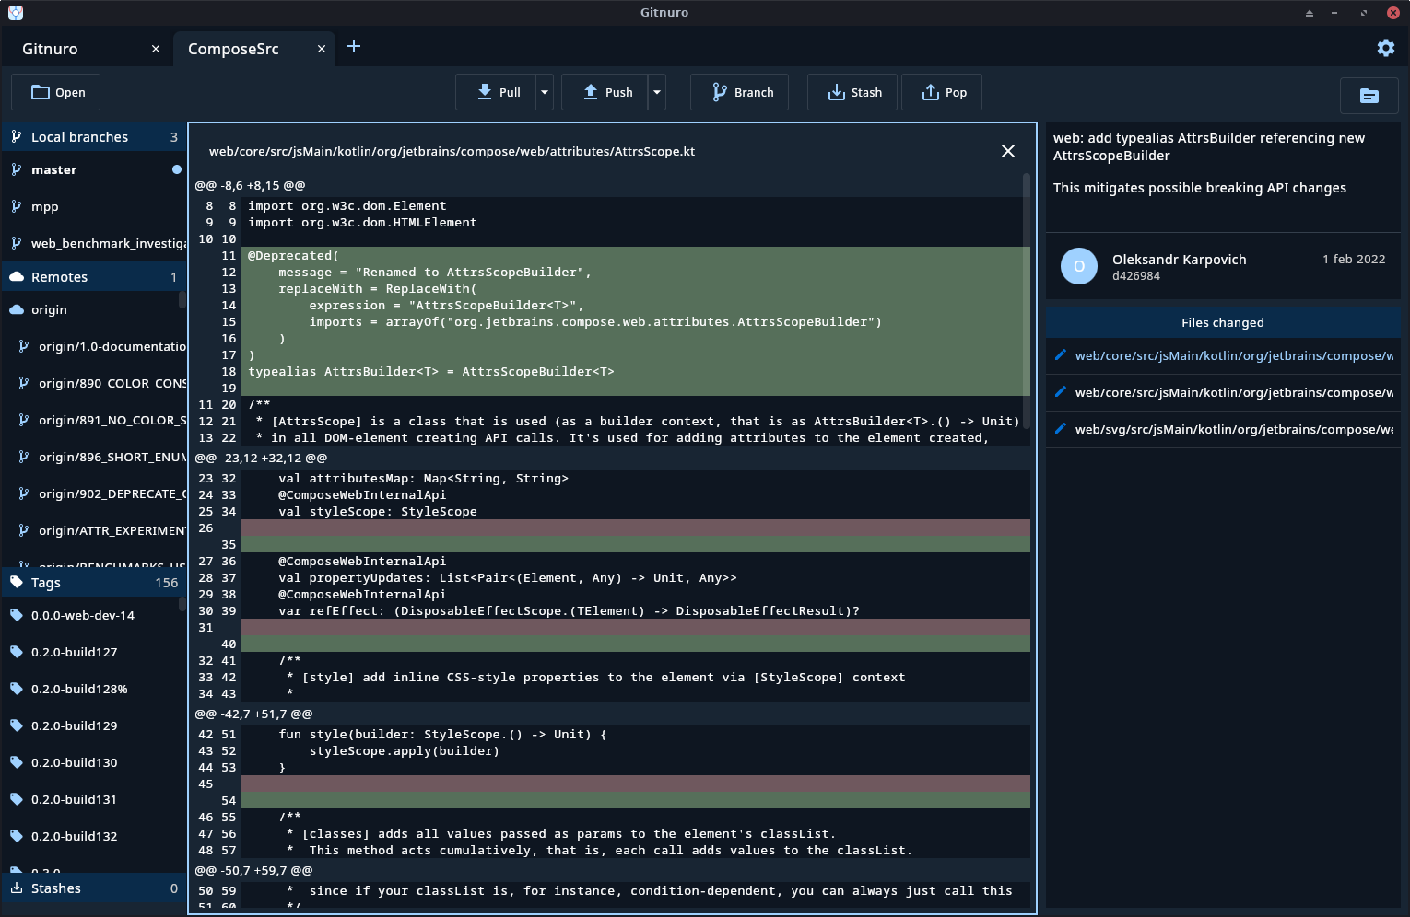Close the ComposeSrc tab
The height and width of the screenshot is (917, 1410).
[x=321, y=49]
